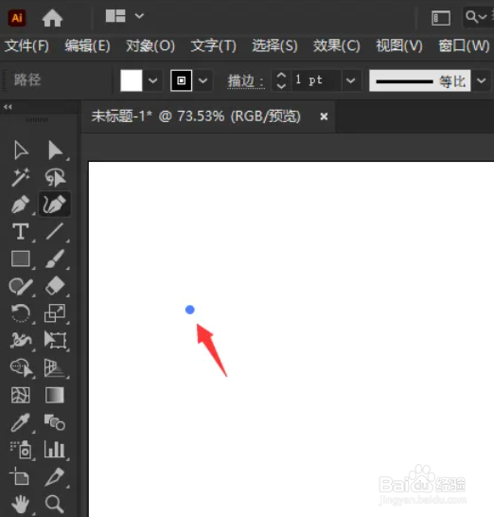The height and width of the screenshot is (517, 494).
Task: Click the Illustrator Ai logo
Action: click(x=17, y=18)
